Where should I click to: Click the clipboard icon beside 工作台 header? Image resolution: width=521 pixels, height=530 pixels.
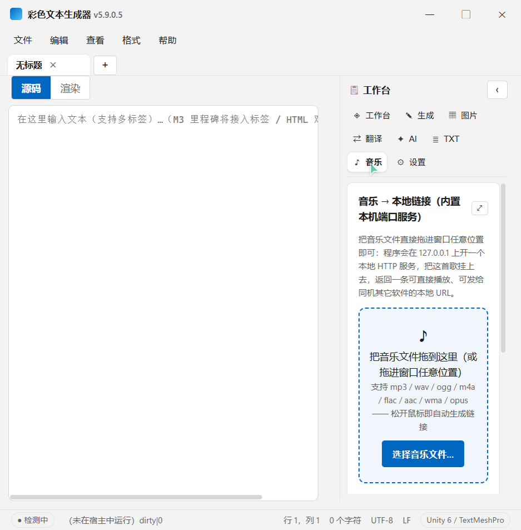(354, 90)
